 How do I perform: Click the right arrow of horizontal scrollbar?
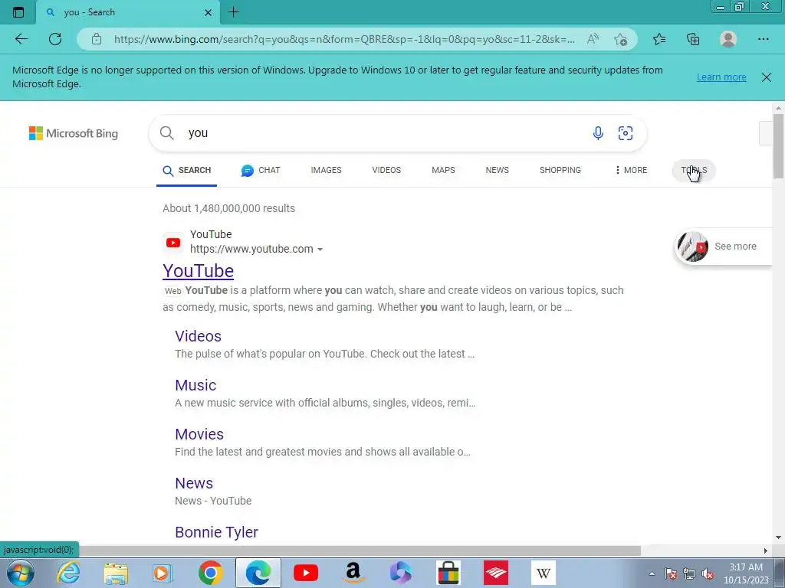coord(766,550)
